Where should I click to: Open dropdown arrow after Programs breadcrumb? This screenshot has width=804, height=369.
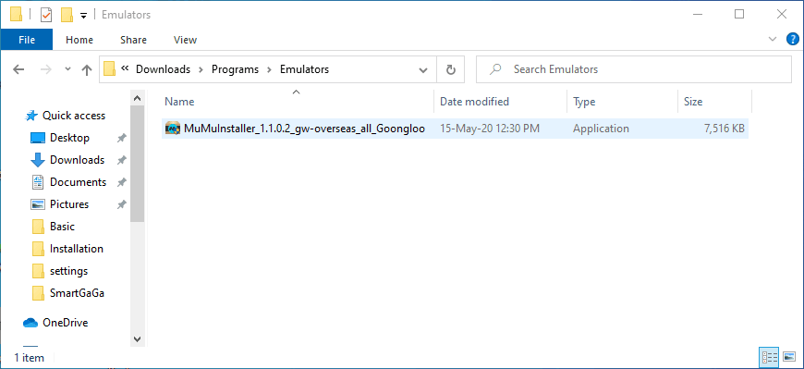[x=269, y=69]
